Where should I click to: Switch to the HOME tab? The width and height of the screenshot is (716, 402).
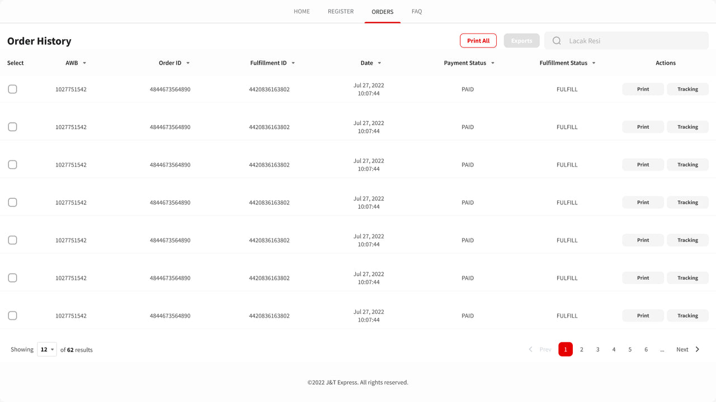tap(302, 11)
